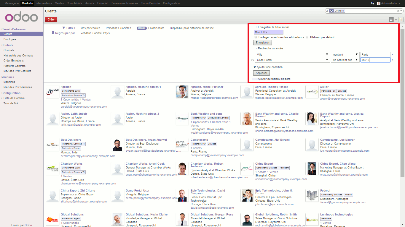Click the plus icon beside Ajouter une condition
This screenshot has width=405, height=227.
click(x=255, y=67)
